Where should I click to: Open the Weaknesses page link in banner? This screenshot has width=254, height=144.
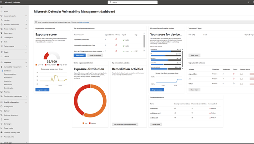pos(84,22)
